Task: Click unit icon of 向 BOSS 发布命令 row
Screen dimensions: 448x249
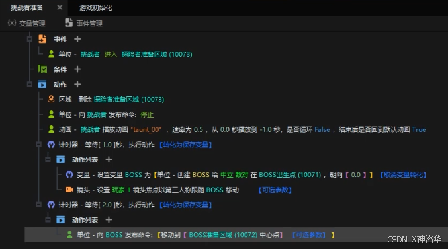Action: click(x=69, y=234)
